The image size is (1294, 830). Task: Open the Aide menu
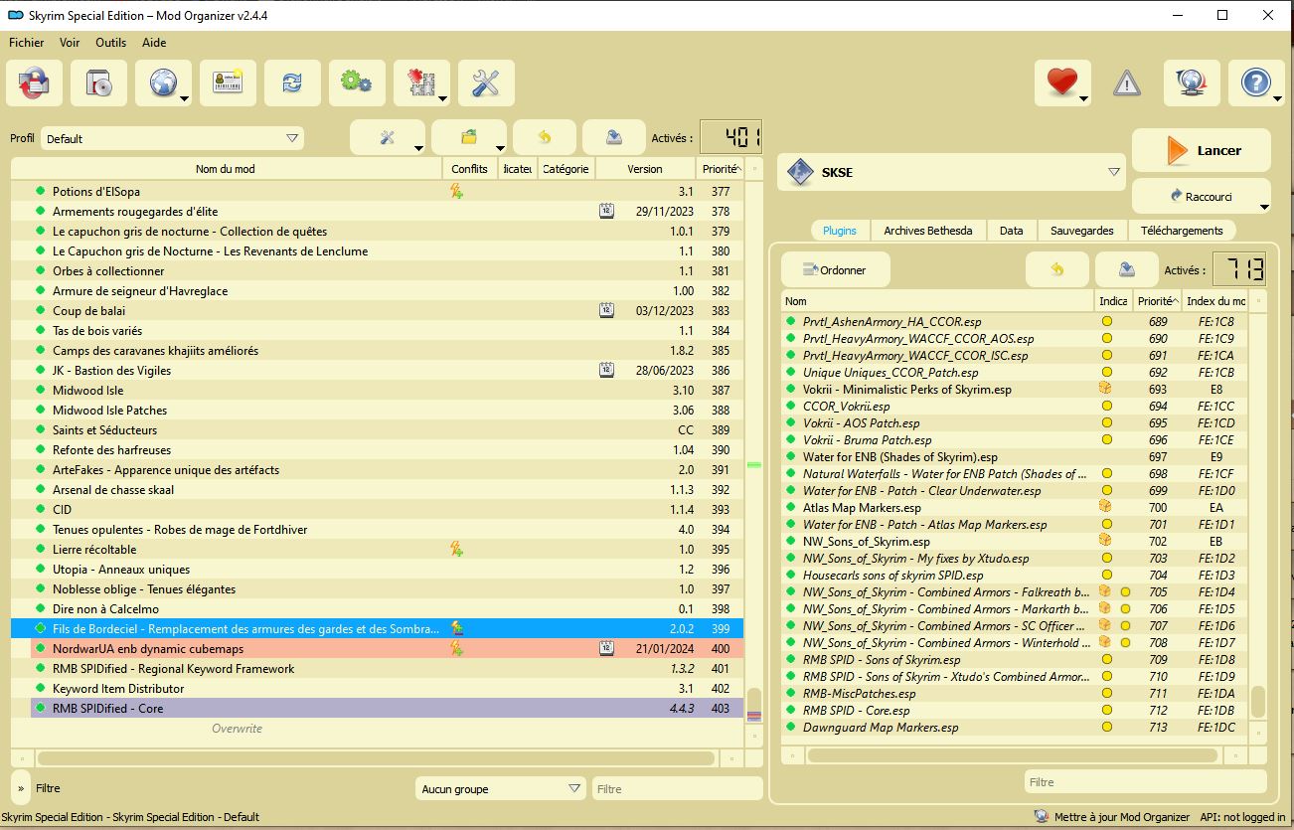click(x=154, y=43)
